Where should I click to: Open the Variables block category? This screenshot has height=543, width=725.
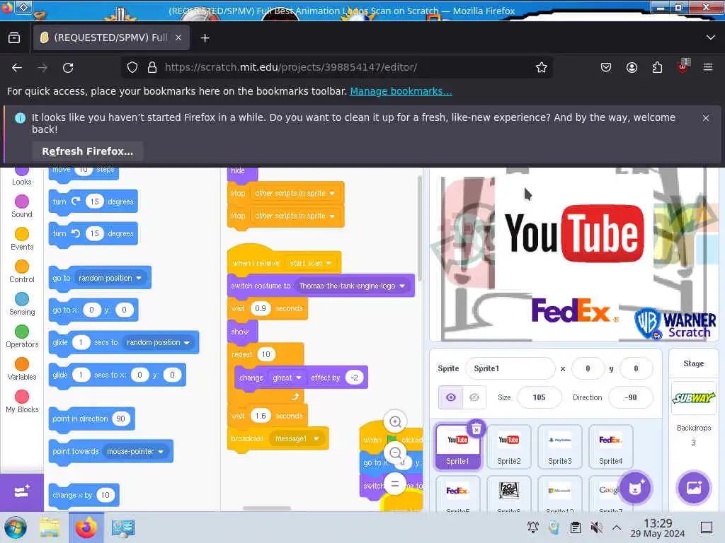coord(22,369)
